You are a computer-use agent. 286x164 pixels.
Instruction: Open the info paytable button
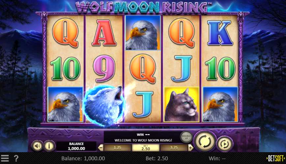[49, 146]
